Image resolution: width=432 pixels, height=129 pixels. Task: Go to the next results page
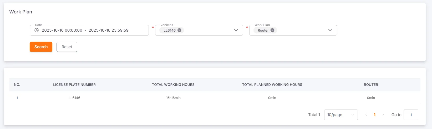coord(383,115)
